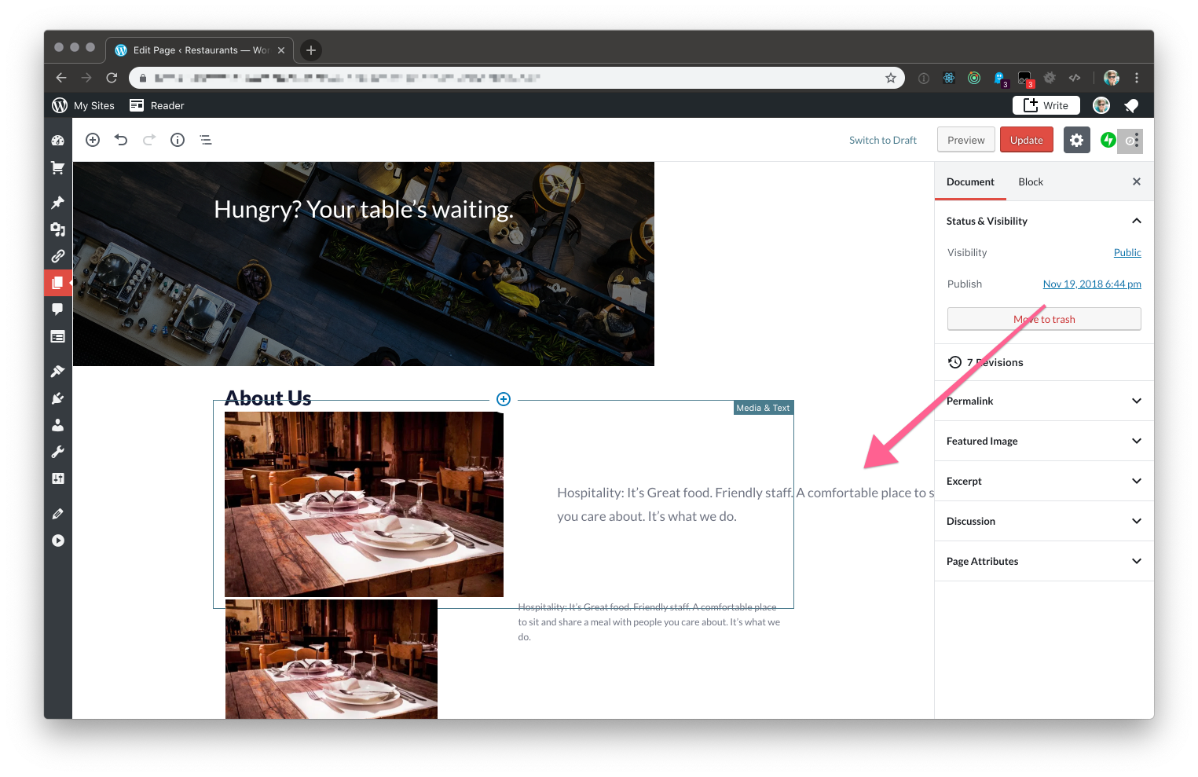The width and height of the screenshot is (1198, 777).
Task: Open the block navigation list icon
Action: pos(206,139)
